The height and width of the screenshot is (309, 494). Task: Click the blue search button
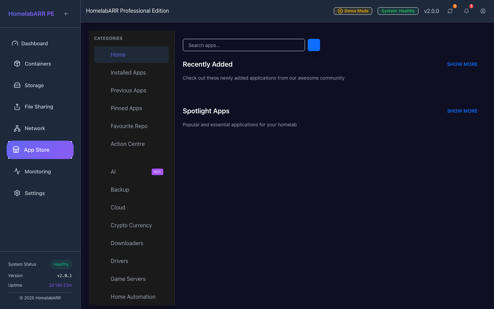click(x=314, y=45)
